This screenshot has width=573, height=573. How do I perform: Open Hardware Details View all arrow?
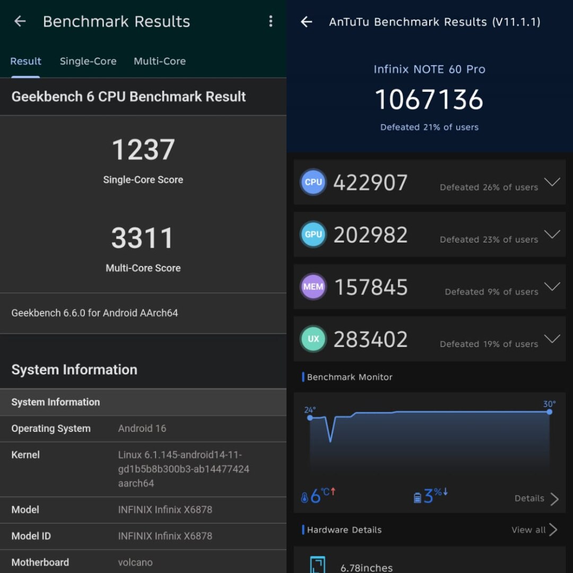(553, 529)
